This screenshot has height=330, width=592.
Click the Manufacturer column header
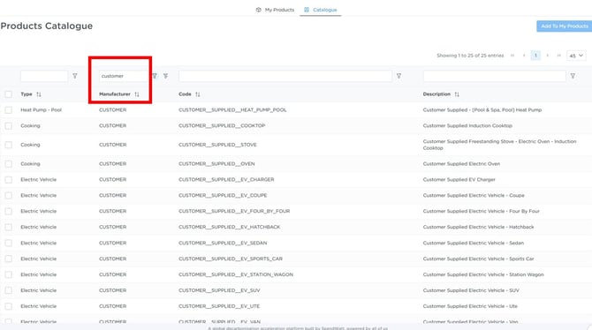click(115, 94)
